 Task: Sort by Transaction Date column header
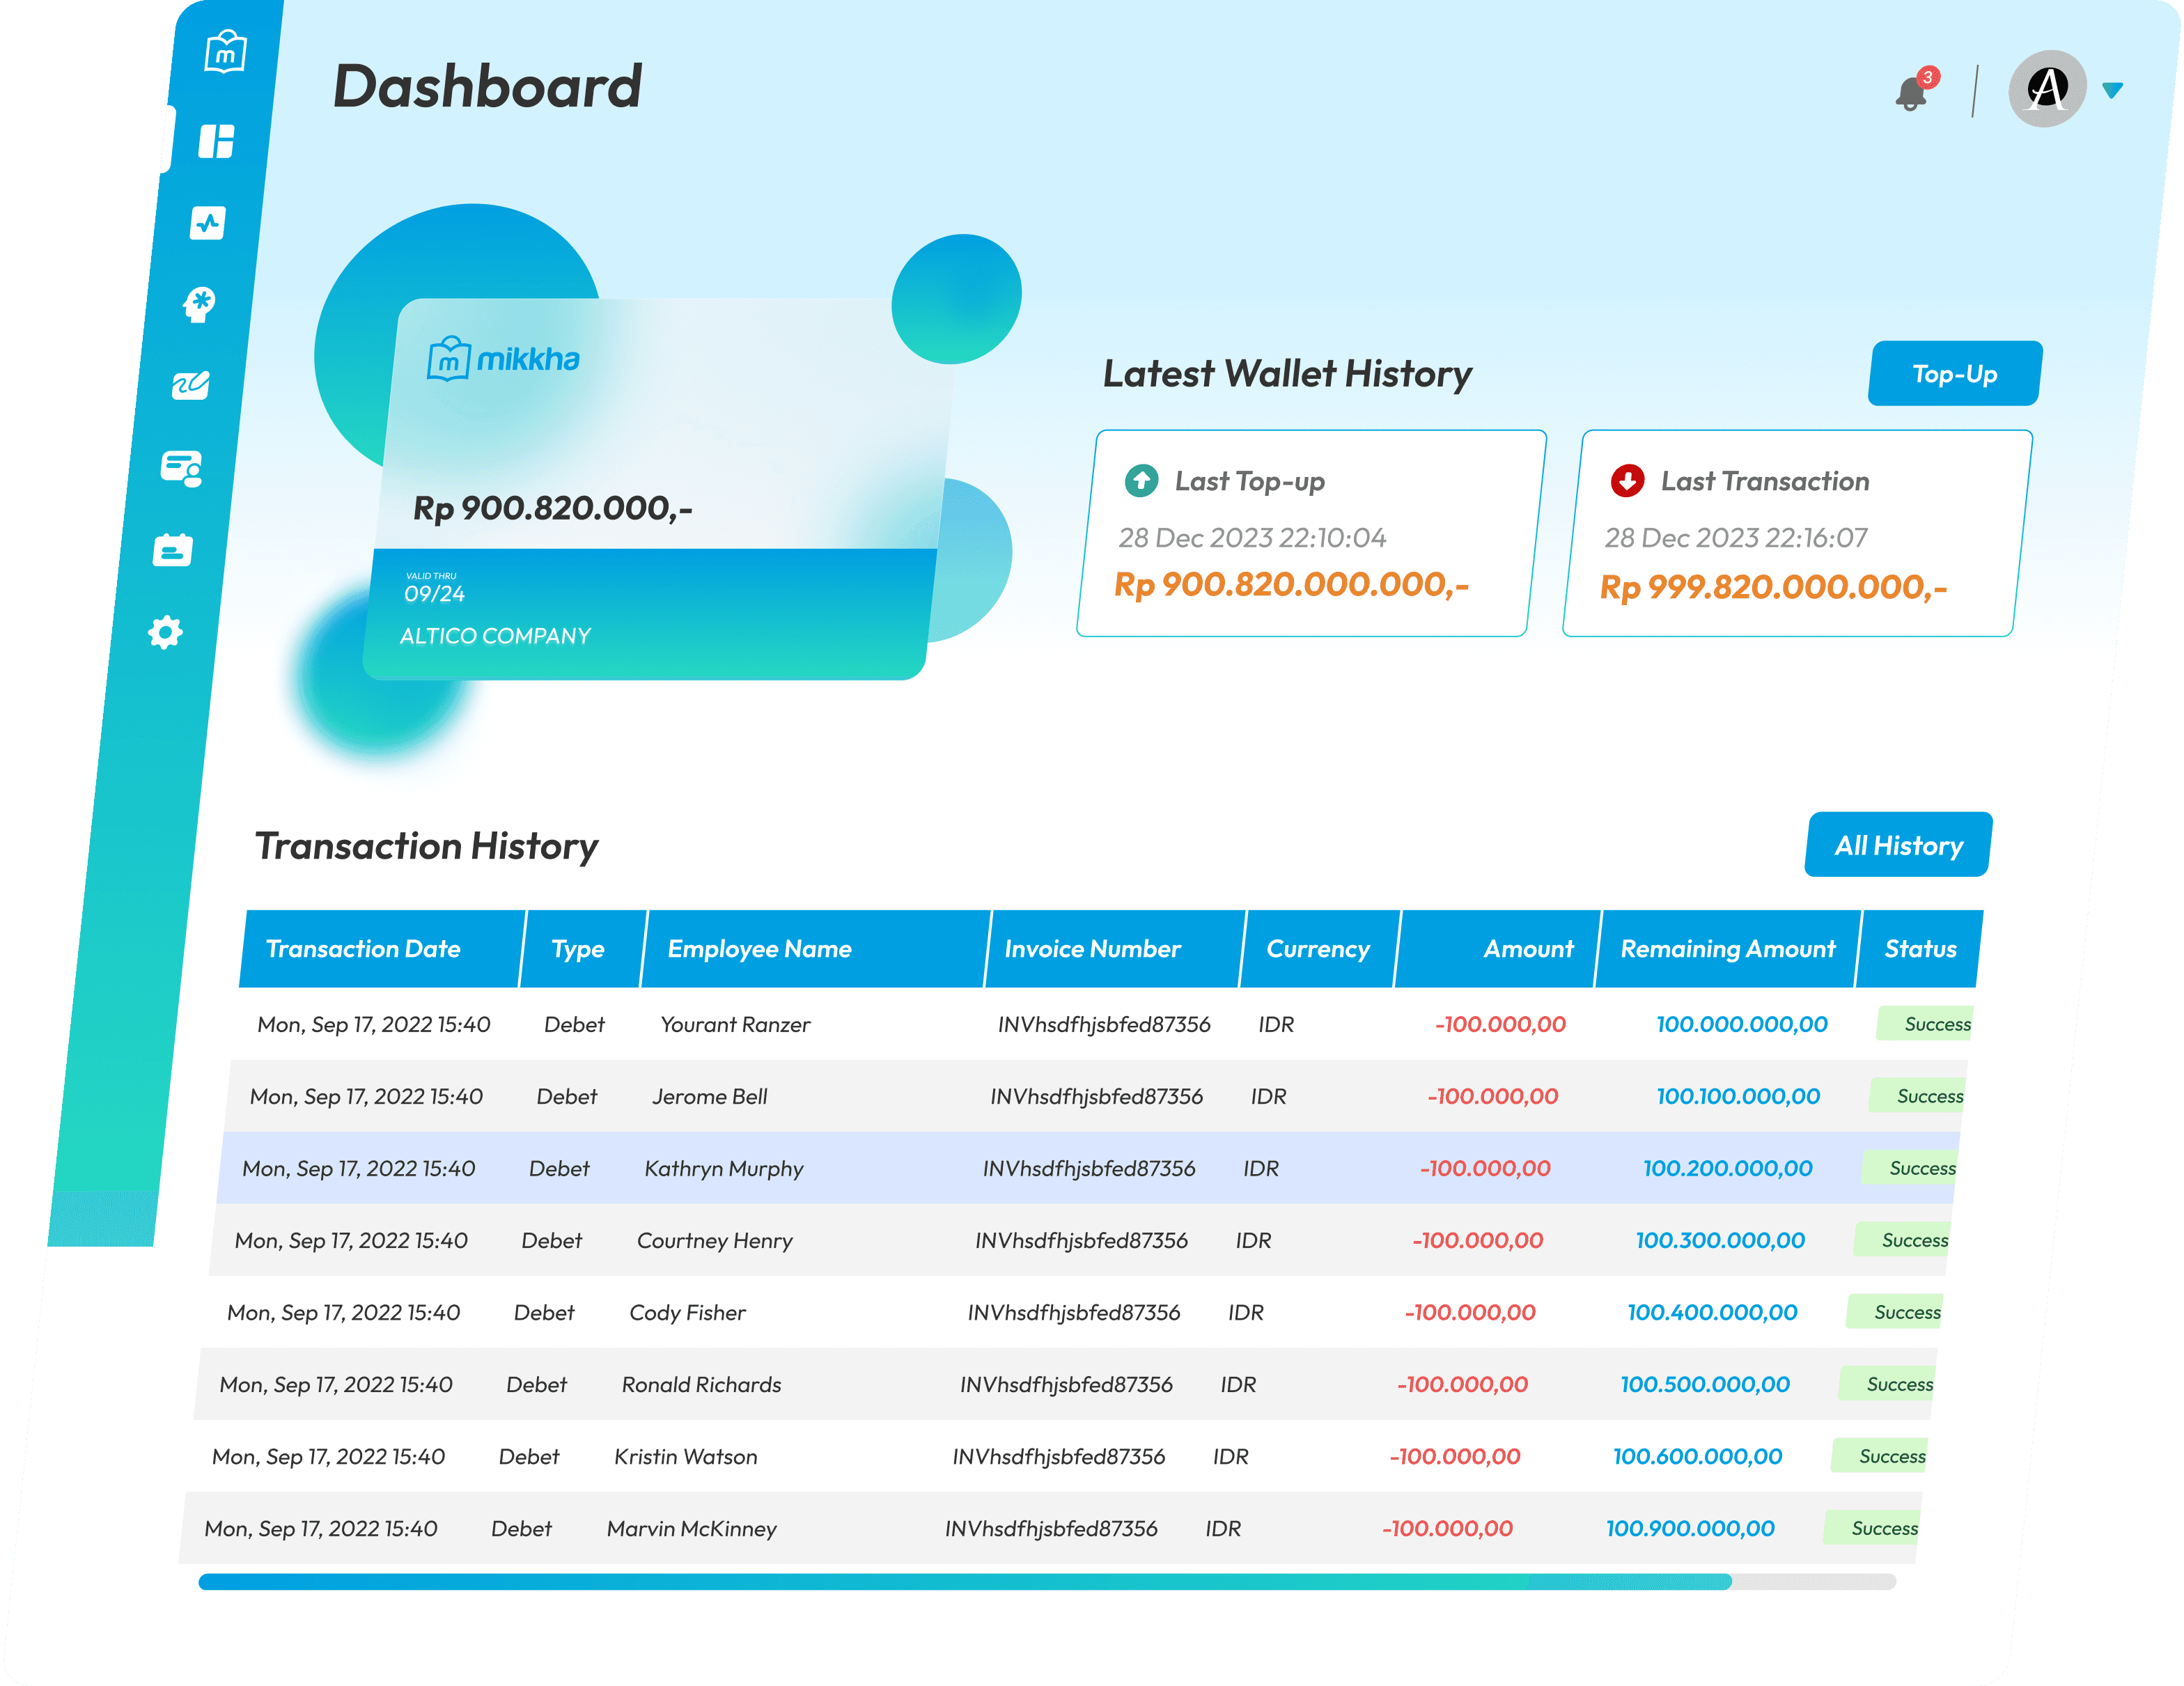pos(363,948)
